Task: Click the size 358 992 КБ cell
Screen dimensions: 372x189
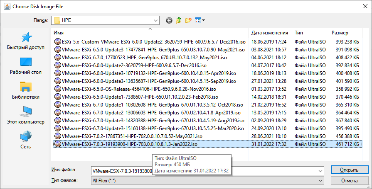Action: pos(347,89)
